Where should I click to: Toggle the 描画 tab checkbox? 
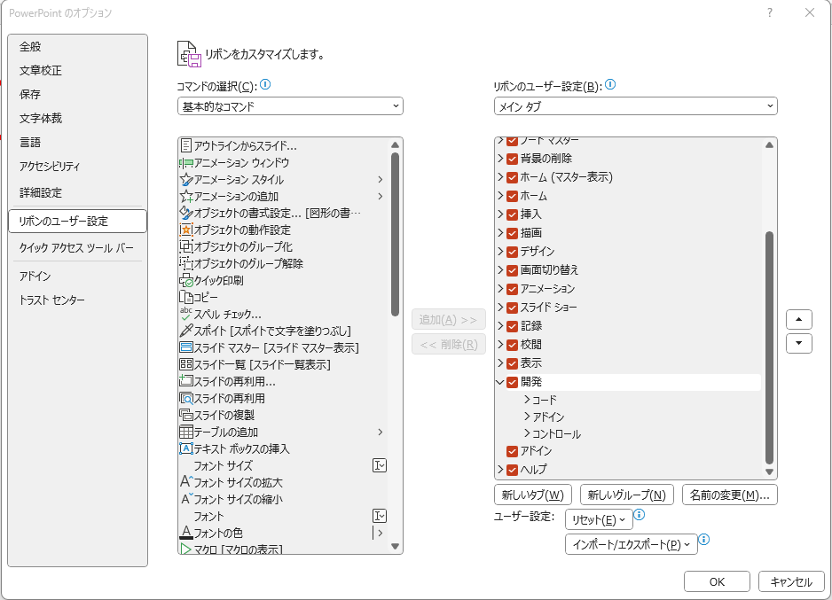[512, 233]
